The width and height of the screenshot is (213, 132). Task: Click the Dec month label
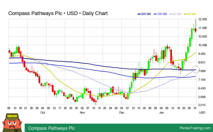(x=122, y=113)
